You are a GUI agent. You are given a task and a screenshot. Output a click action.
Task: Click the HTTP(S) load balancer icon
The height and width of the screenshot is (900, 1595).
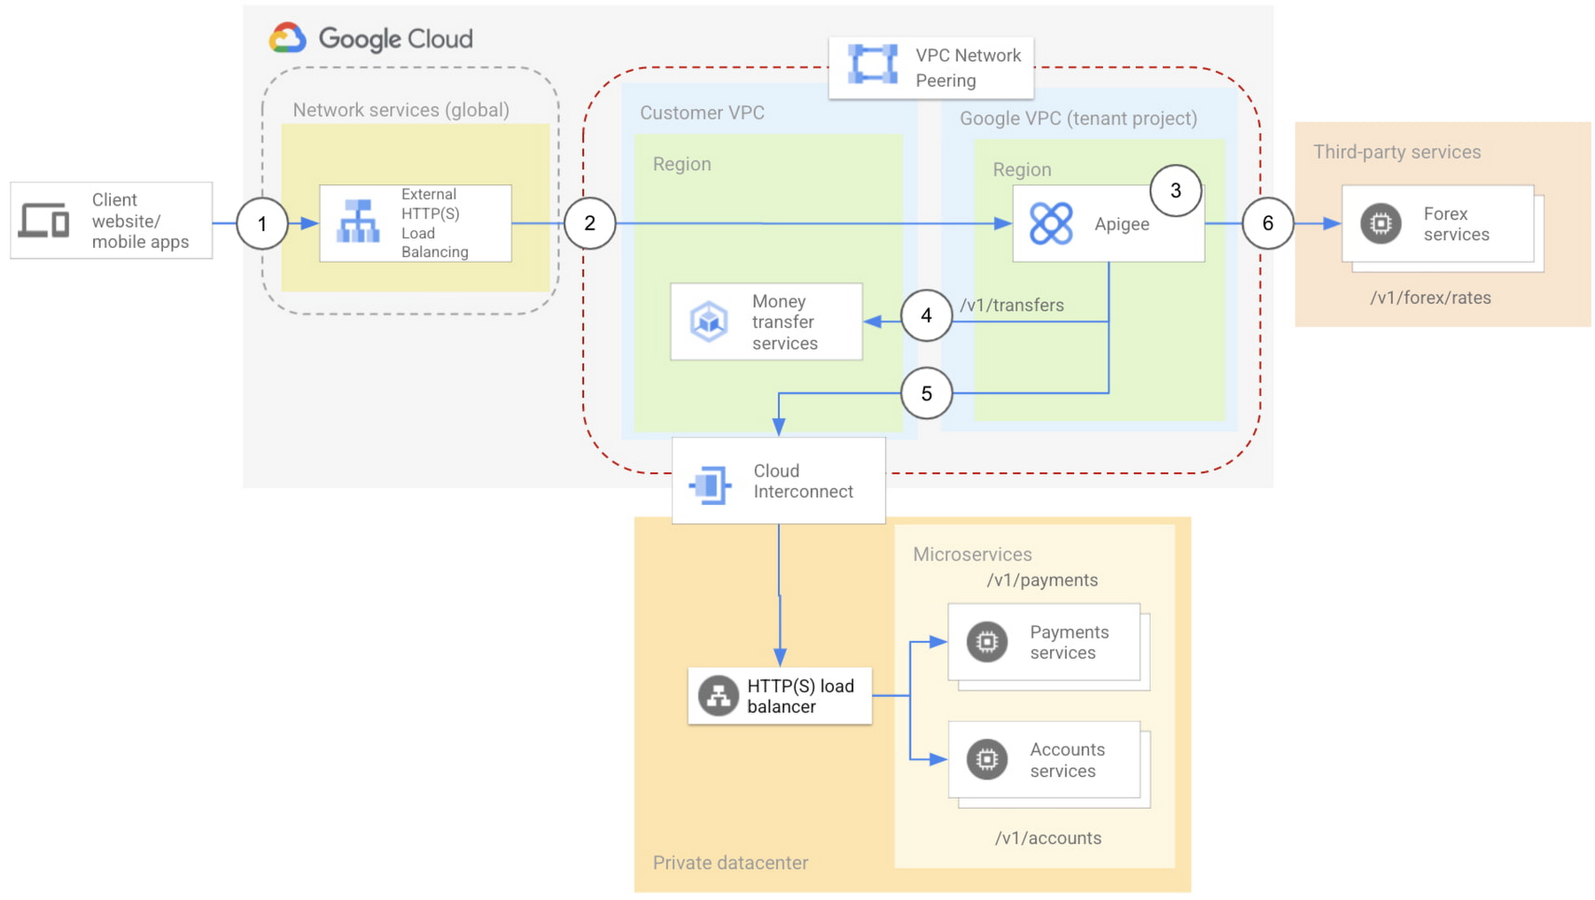(718, 695)
